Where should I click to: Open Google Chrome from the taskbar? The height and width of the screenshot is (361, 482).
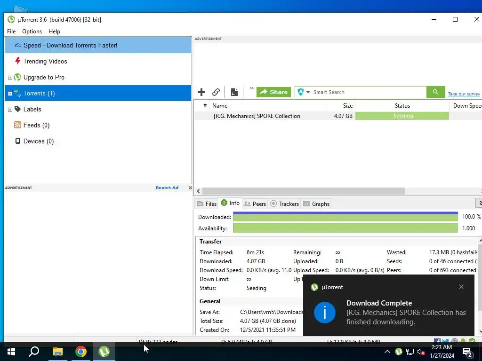[81, 352]
